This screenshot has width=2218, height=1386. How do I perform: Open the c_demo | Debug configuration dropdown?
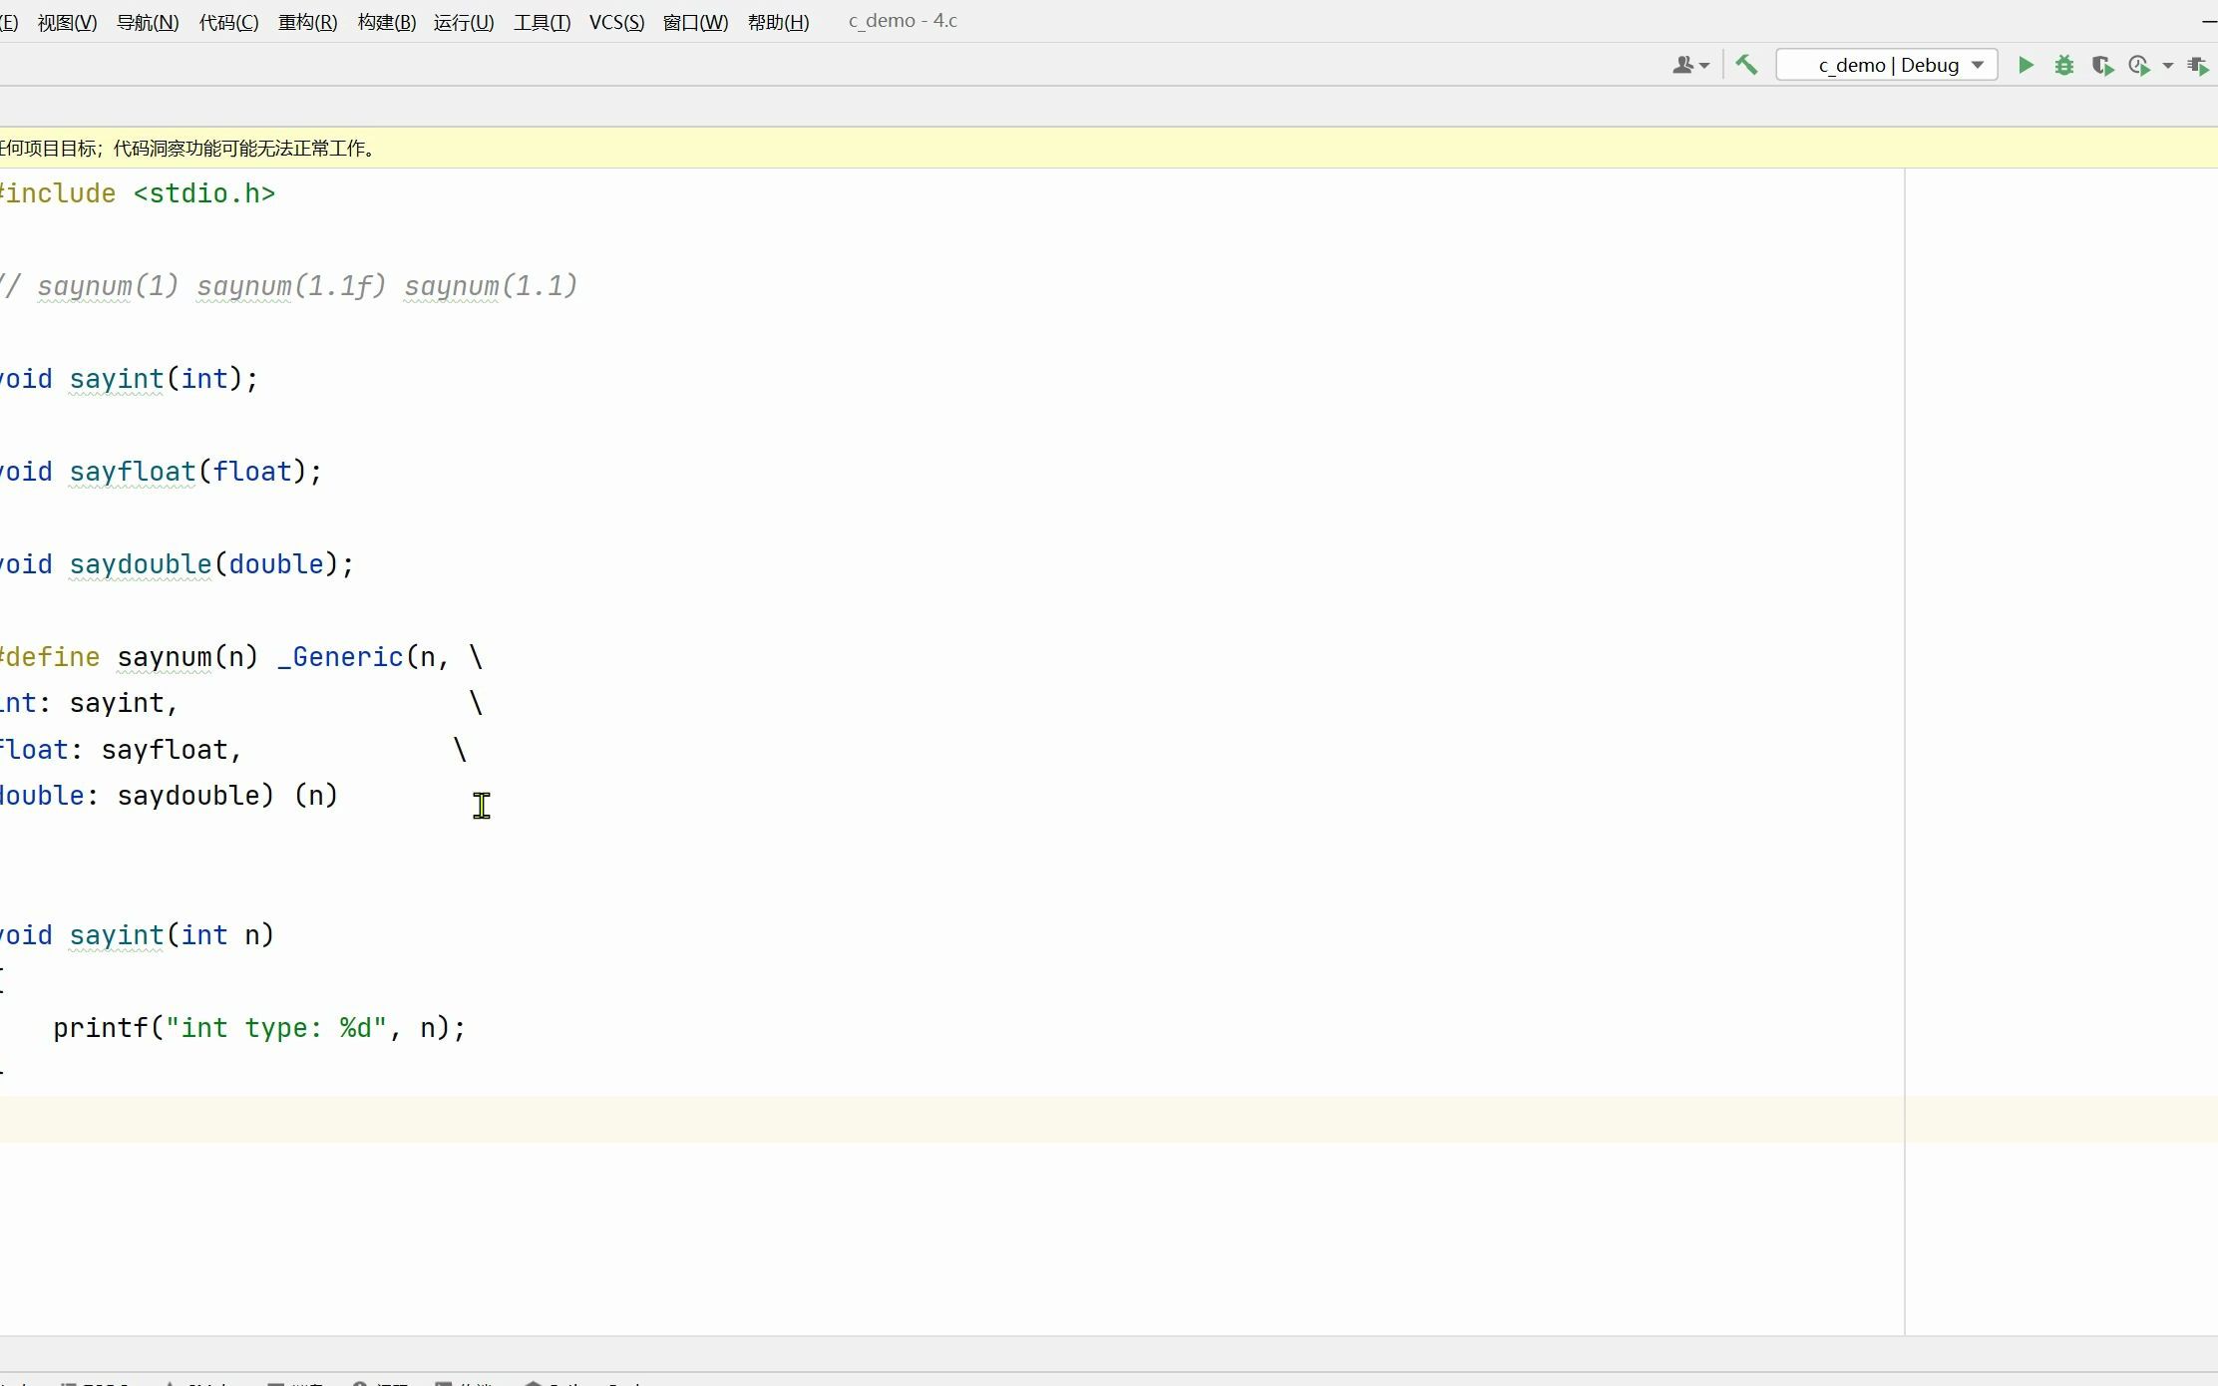[1887, 65]
